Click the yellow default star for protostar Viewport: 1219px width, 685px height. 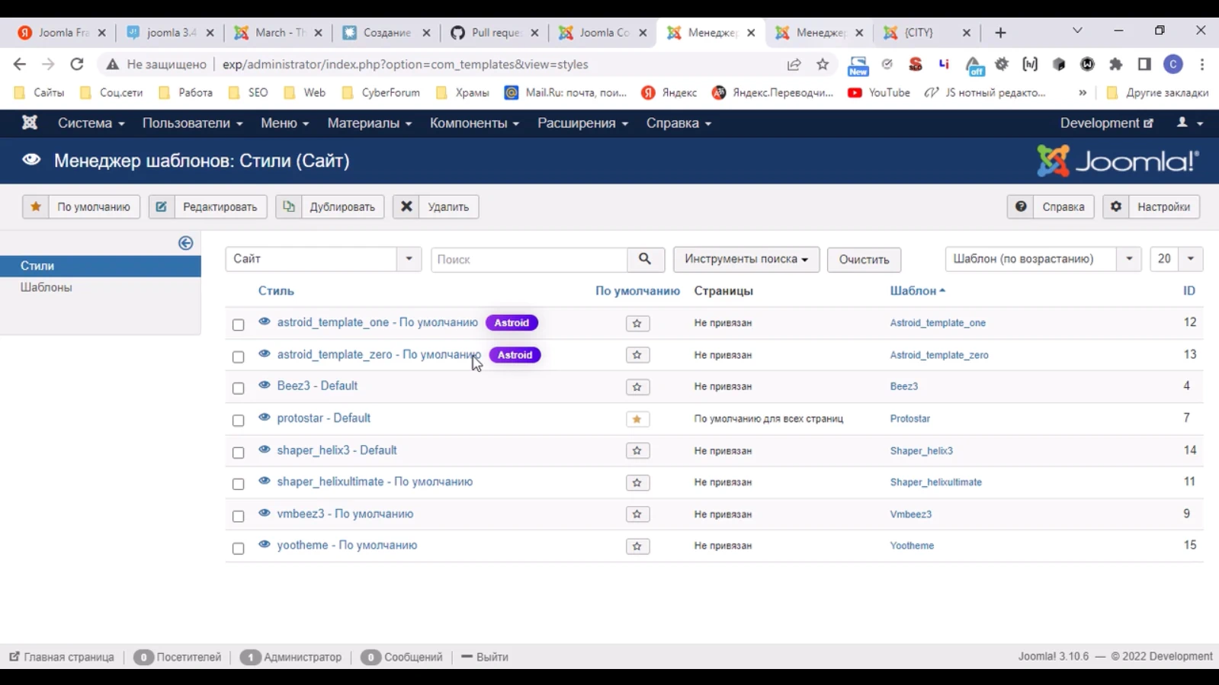click(x=637, y=419)
